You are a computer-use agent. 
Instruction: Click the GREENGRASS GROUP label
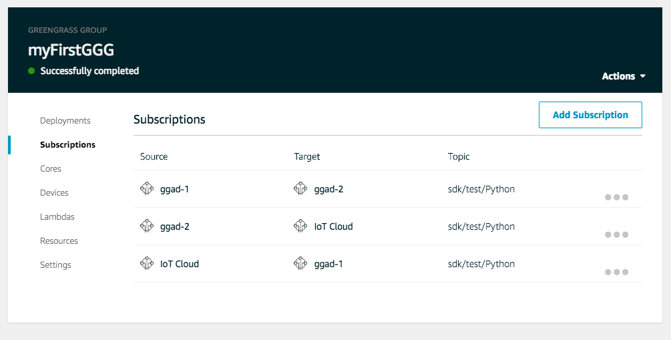click(67, 30)
